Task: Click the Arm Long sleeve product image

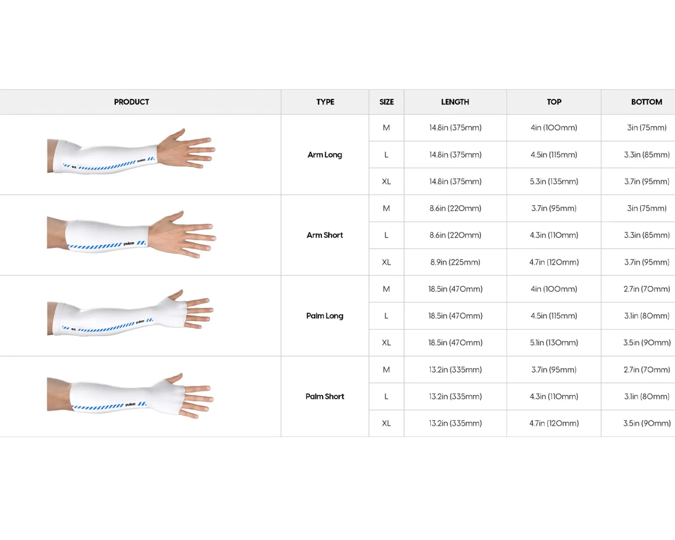Action: coord(131,152)
